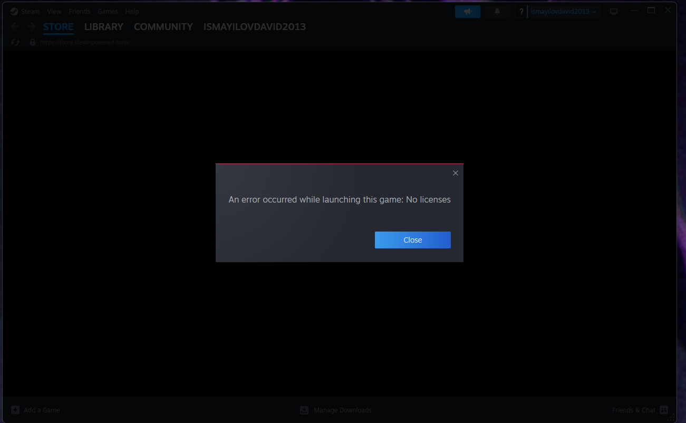Open the Help menu
The image size is (686, 423).
click(132, 11)
